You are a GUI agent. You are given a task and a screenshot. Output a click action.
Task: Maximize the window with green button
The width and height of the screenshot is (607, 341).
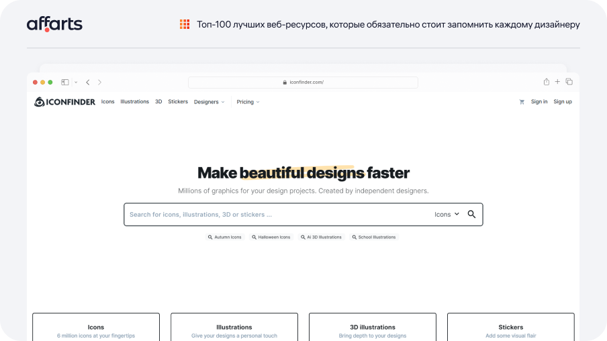click(50, 82)
